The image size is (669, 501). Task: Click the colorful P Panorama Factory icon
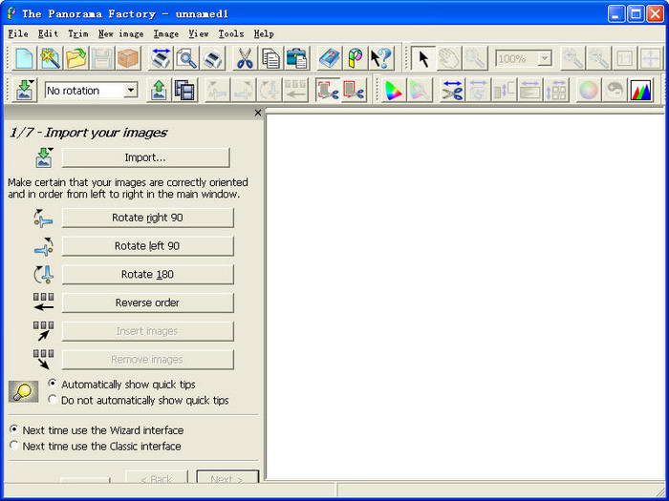click(355, 58)
